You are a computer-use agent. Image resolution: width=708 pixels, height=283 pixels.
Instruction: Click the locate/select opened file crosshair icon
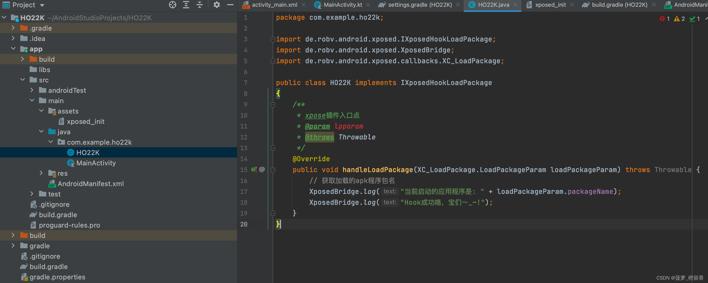tap(172, 5)
